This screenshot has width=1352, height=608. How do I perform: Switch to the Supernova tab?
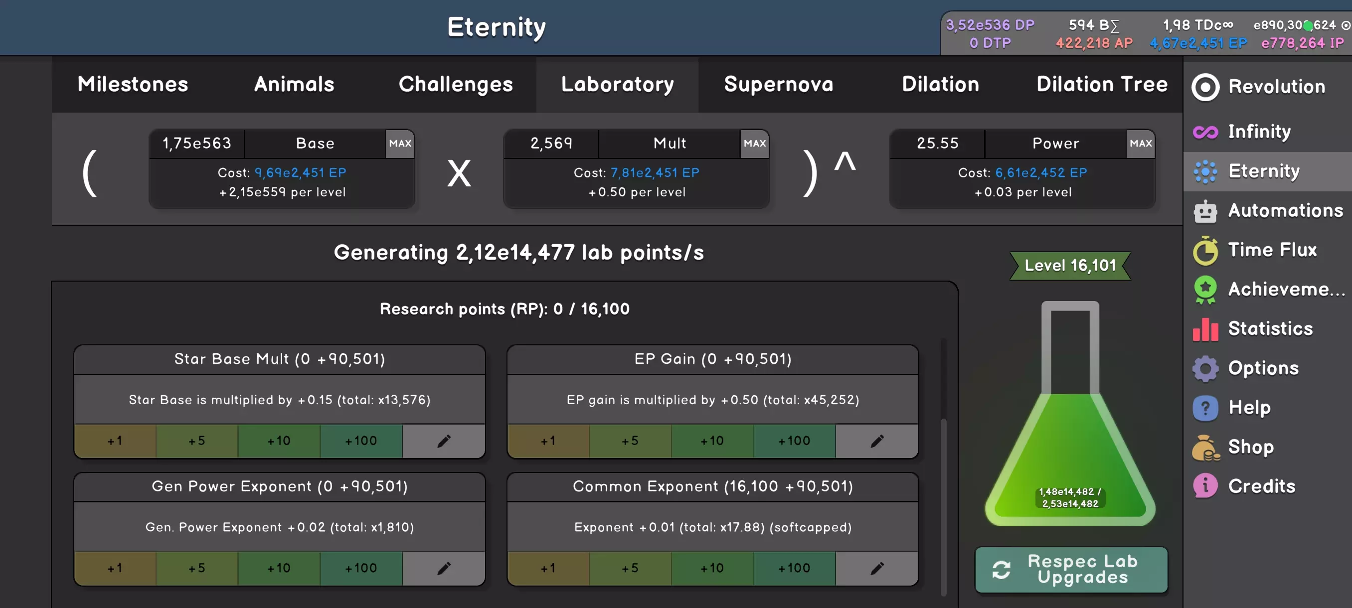[778, 84]
